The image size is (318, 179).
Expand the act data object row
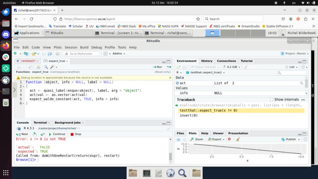(x=177, y=83)
